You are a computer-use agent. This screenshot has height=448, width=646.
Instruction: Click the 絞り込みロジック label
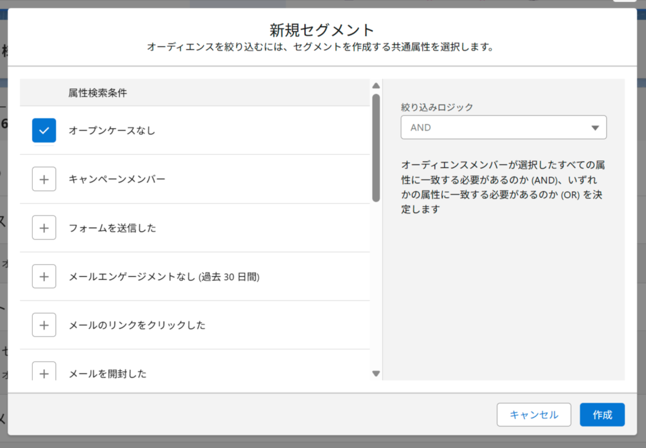(437, 107)
